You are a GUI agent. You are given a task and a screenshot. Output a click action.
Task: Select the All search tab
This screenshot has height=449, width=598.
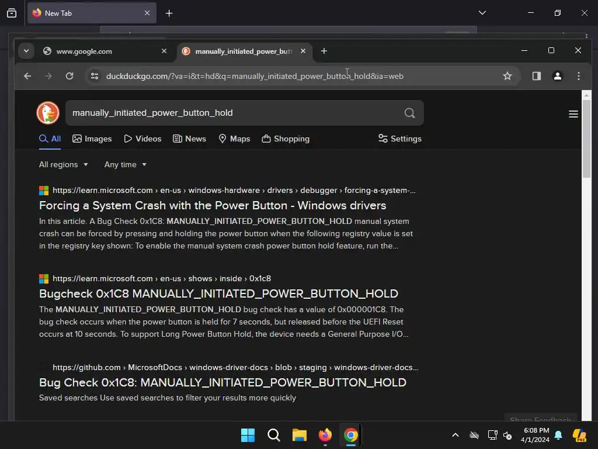(x=50, y=139)
